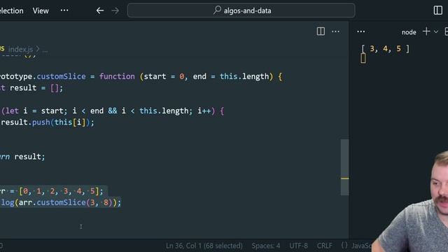The width and height of the screenshot is (448, 252).
Task: Click the 'result;' return statement
Action: [29, 157]
